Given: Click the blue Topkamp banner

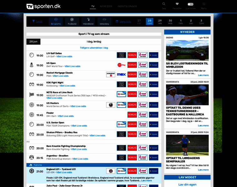Looking at the screenshot, I should 94,165.
